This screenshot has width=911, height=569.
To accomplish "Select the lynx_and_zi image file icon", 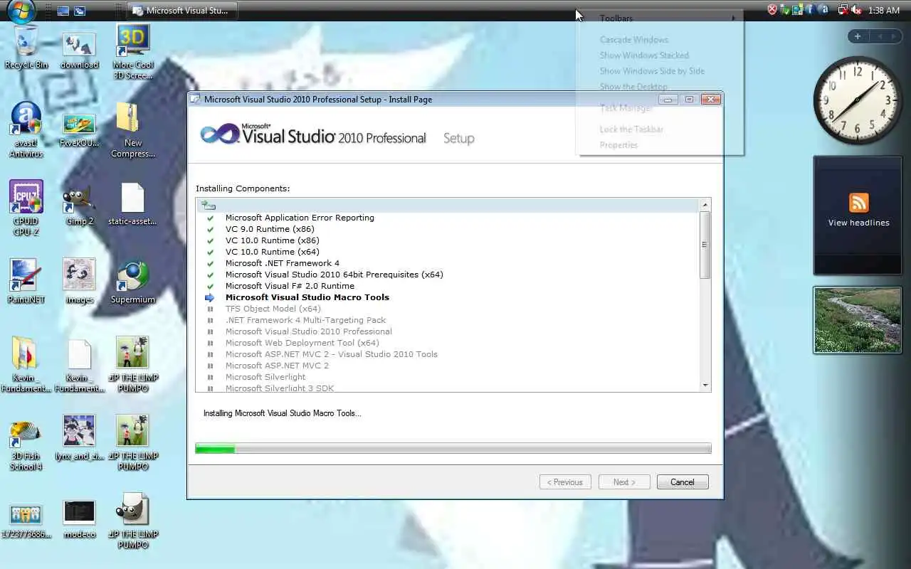I will pos(79,437).
